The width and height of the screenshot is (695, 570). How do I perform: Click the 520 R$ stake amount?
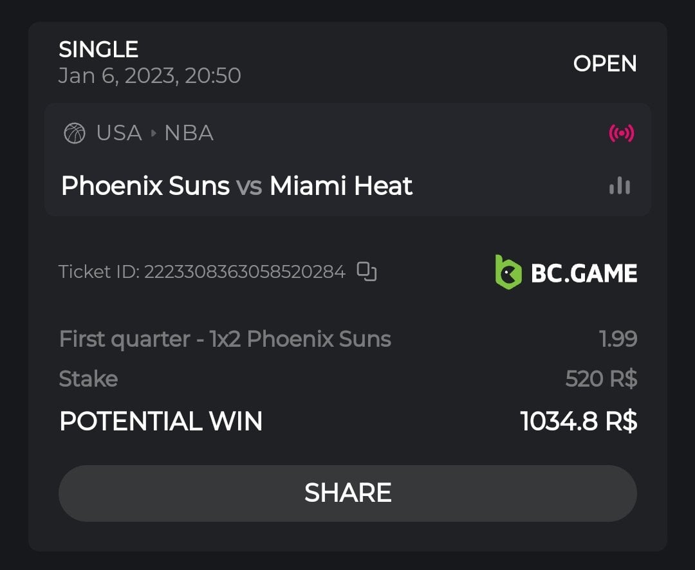[601, 379]
